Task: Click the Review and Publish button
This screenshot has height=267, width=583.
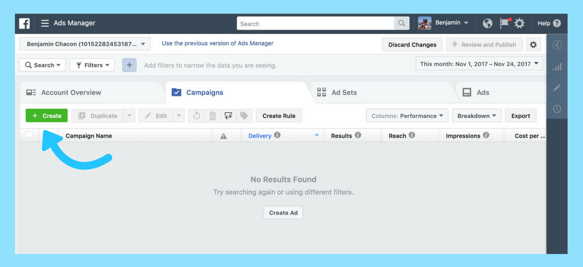Action: (484, 45)
